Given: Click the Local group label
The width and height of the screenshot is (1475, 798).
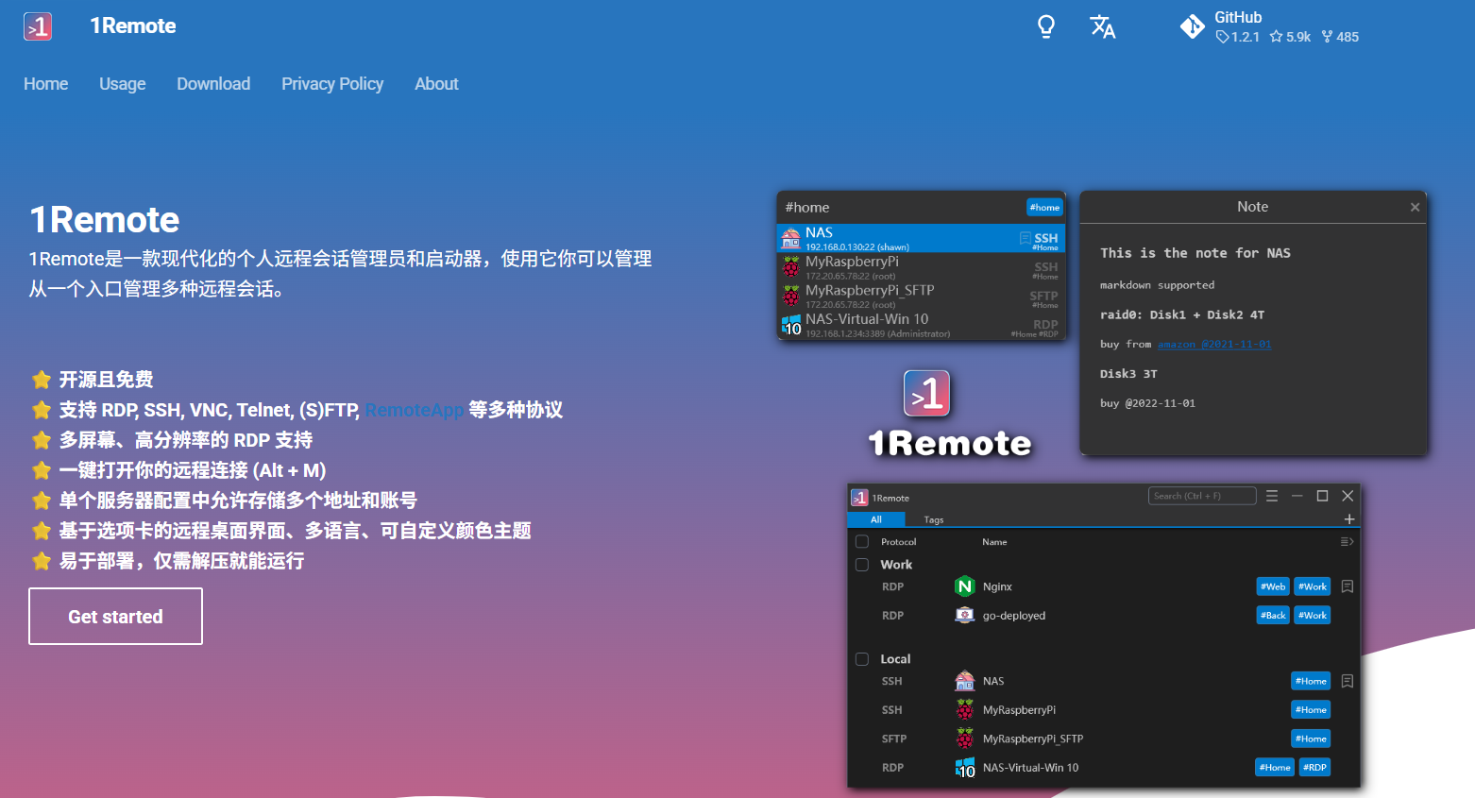Looking at the screenshot, I should pyautogui.click(x=895, y=659).
